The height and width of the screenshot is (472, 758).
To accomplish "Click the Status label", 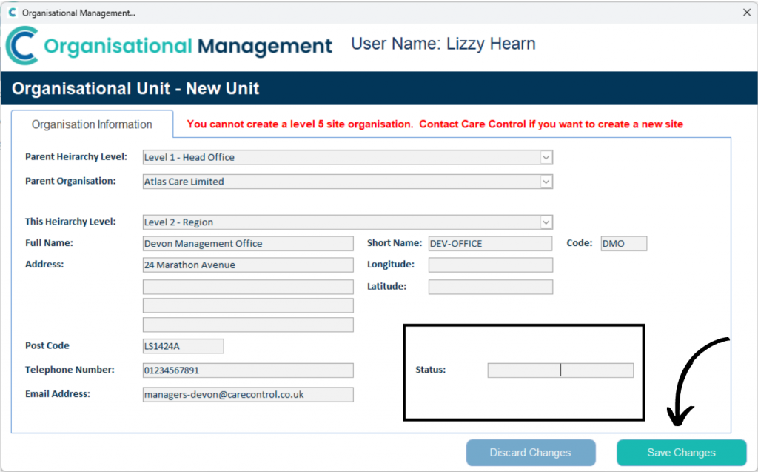I will [x=431, y=370].
